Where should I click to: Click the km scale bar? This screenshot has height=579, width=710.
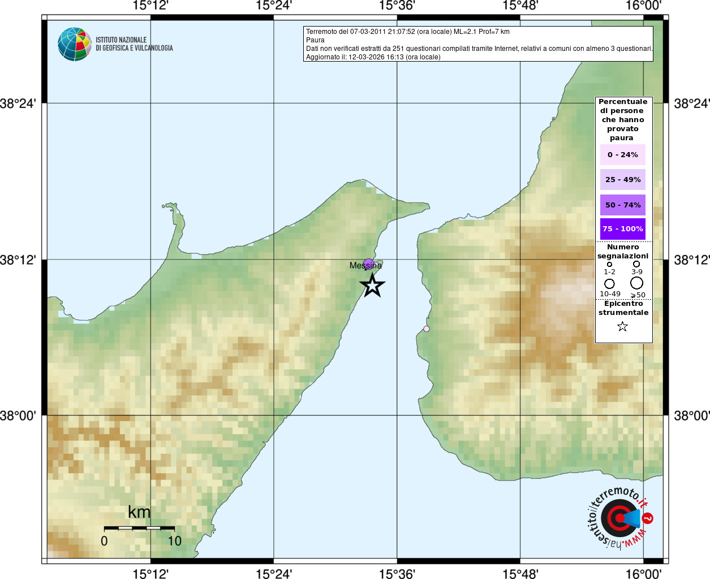[139, 528]
